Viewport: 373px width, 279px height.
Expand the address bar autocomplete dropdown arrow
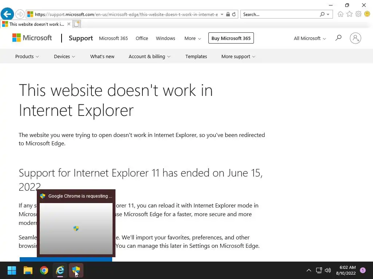point(222,14)
